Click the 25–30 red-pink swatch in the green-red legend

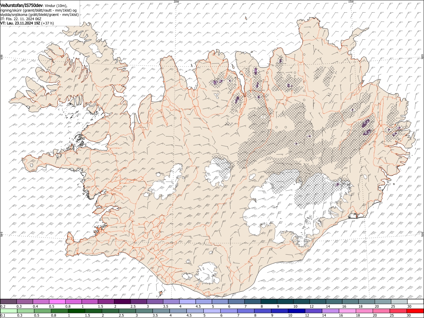point(398,311)
